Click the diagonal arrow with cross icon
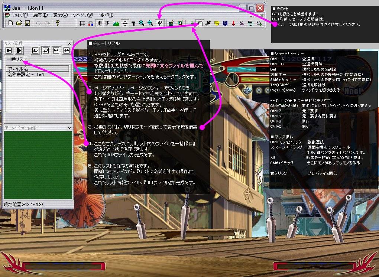The height and width of the screenshot is (277, 379). 208,23
